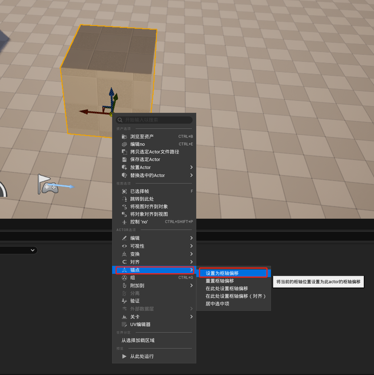Viewport: 374px width, 375px height.
Task: Select 设置为枢轴偏移 in the submenu
Action: pyautogui.click(x=222, y=273)
